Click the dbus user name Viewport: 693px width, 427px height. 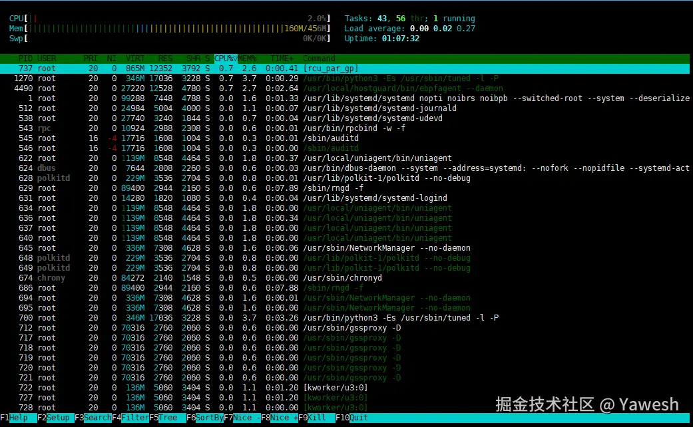47,168
